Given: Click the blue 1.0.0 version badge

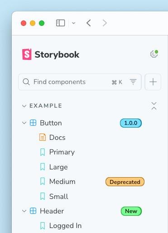Looking at the screenshot, I should 131,123.
